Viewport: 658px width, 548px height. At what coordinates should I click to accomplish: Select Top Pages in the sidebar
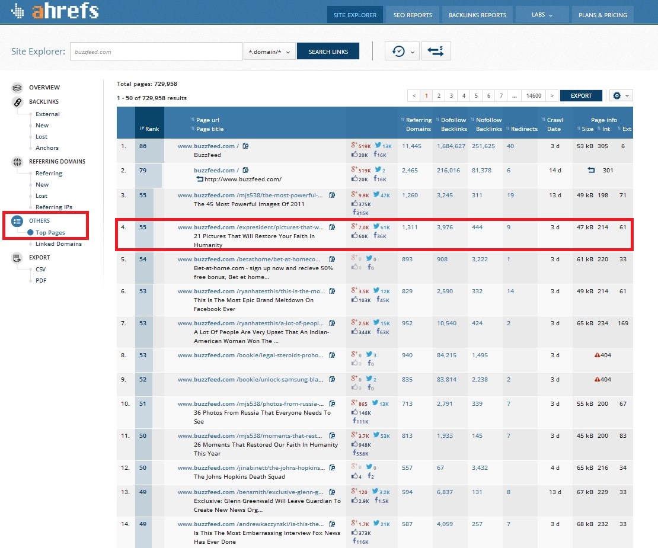pyautogui.click(x=50, y=233)
